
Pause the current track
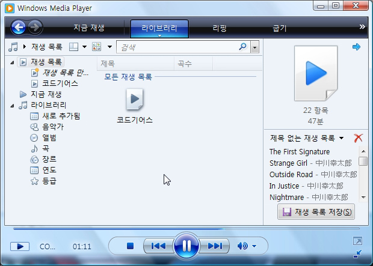(186, 246)
